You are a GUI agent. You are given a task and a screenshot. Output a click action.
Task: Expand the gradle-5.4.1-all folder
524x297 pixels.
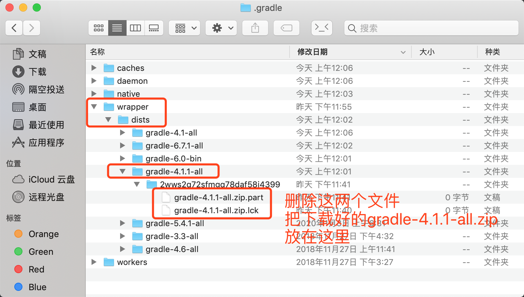click(x=122, y=223)
